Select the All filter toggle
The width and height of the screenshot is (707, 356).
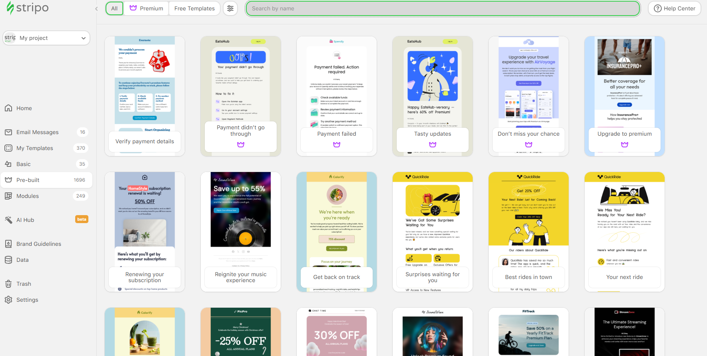click(114, 8)
